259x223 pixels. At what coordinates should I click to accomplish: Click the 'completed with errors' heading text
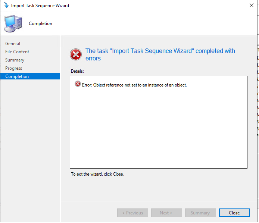click(x=160, y=55)
